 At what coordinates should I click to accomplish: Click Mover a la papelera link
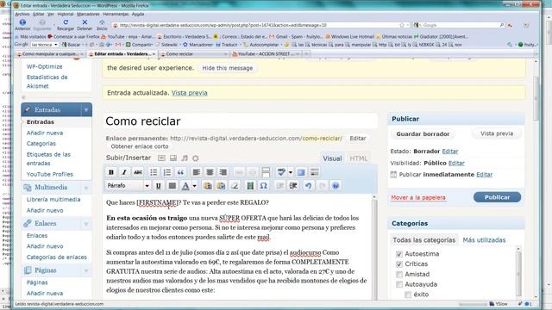pos(418,197)
